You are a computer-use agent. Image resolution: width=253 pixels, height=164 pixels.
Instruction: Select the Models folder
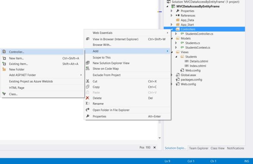tap(186, 38)
